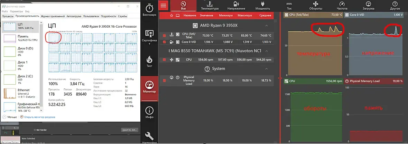This screenshot has height=144, width=408.
Task: Switch to the Другое tab
Action: (395, 6)
